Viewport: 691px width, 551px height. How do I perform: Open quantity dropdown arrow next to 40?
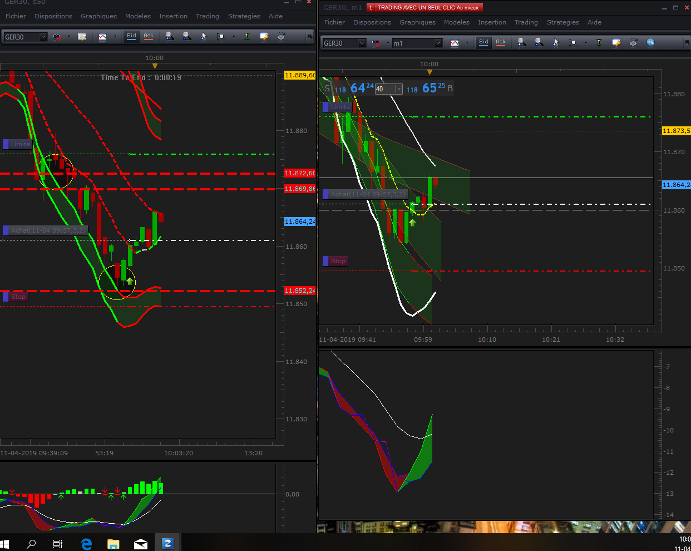pyautogui.click(x=398, y=89)
